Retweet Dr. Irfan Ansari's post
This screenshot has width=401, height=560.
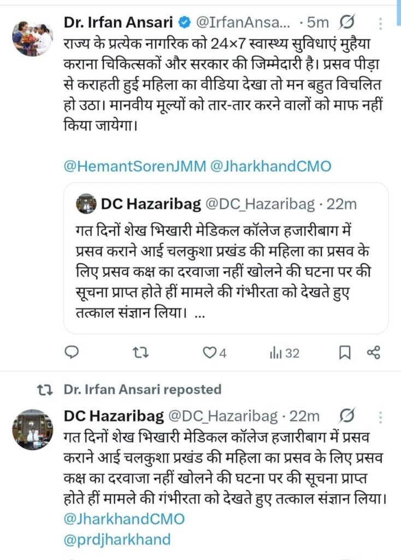tap(141, 353)
